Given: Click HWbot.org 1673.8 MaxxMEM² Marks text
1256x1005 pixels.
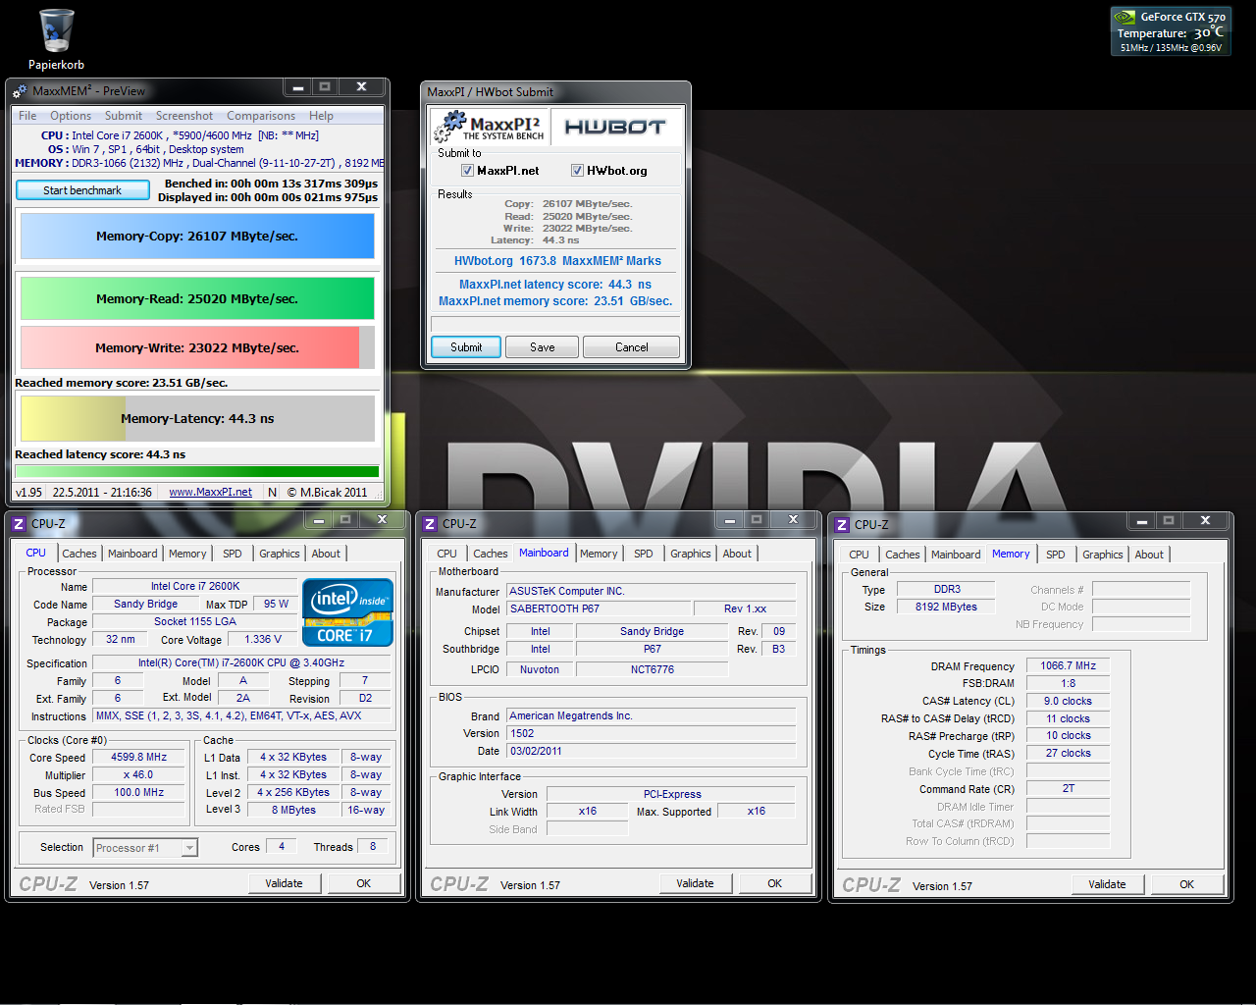Looking at the screenshot, I should pos(557,261).
